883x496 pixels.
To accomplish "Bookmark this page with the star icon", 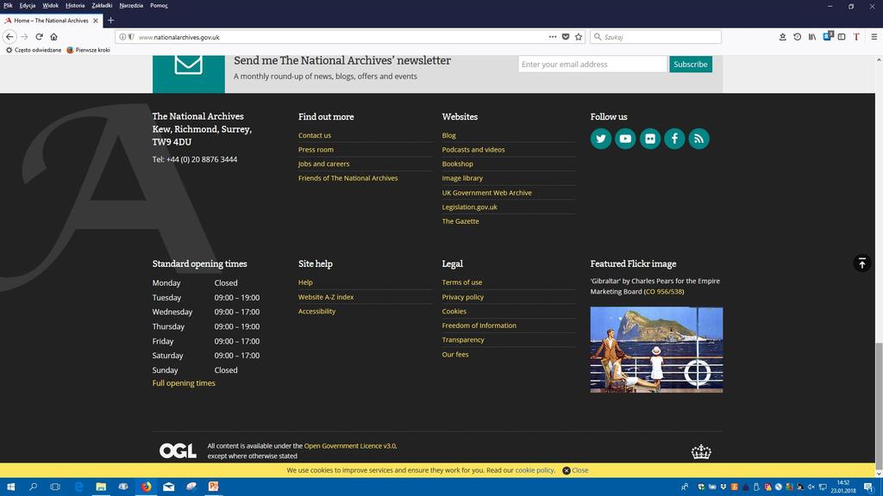I will tap(579, 36).
